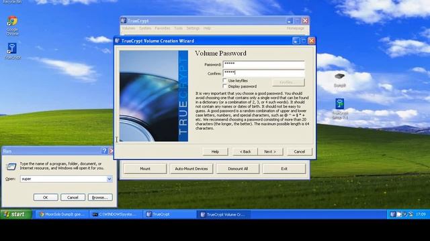Focus the Confirm password field
The width and height of the screenshot is (430, 241).
click(x=264, y=73)
